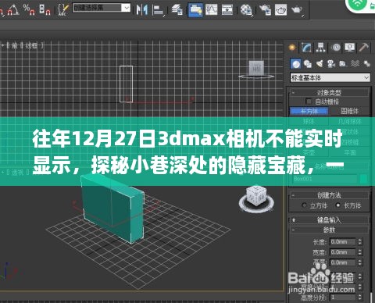The image size is (375, 303).
Task: Open the object color swatch beside Box001
Action: tap(363, 179)
